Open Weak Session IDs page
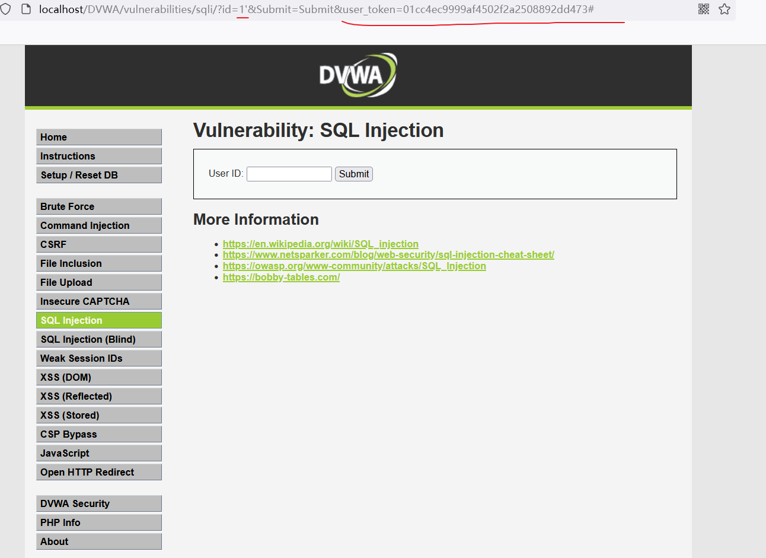 point(99,358)
